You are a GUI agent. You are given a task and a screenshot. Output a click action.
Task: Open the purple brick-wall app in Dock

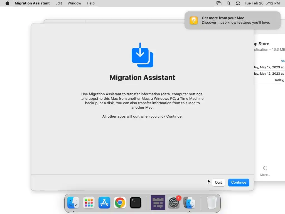tap(158, 203)
